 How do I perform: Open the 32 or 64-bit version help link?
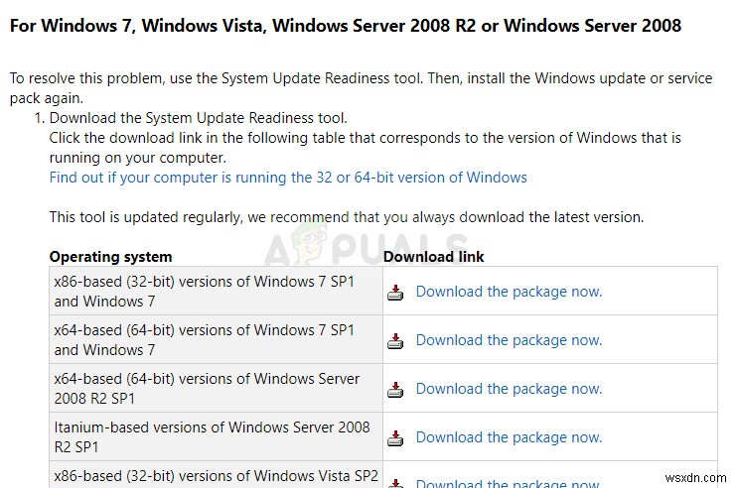pos(288,178)
